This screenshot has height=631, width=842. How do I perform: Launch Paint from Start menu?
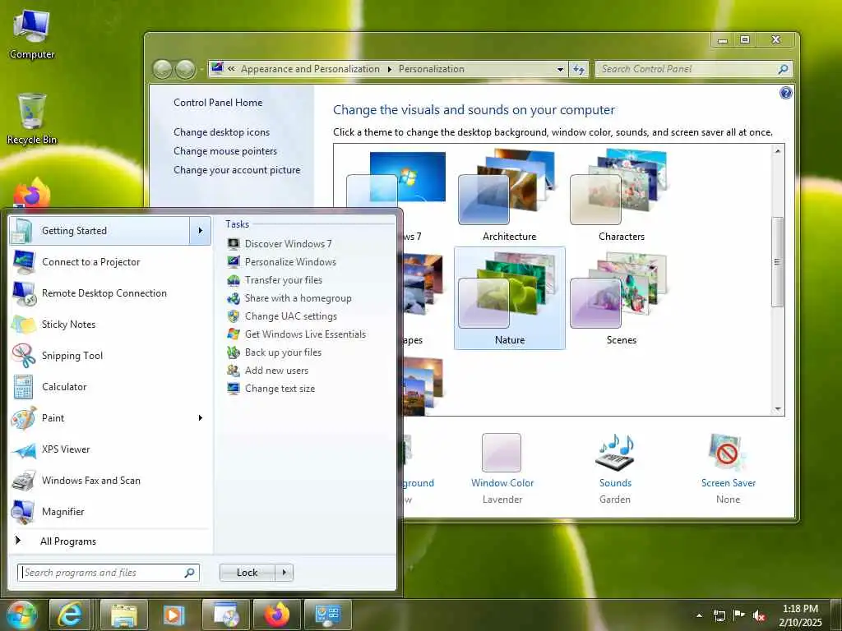coord(99,418)
